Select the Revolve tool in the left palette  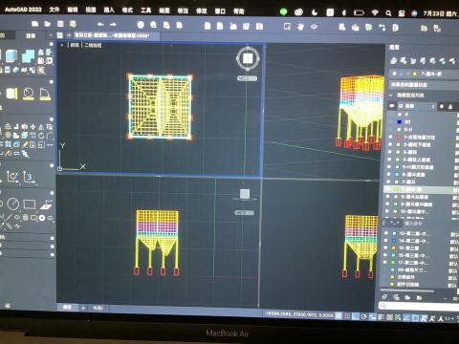click(29, 94)
